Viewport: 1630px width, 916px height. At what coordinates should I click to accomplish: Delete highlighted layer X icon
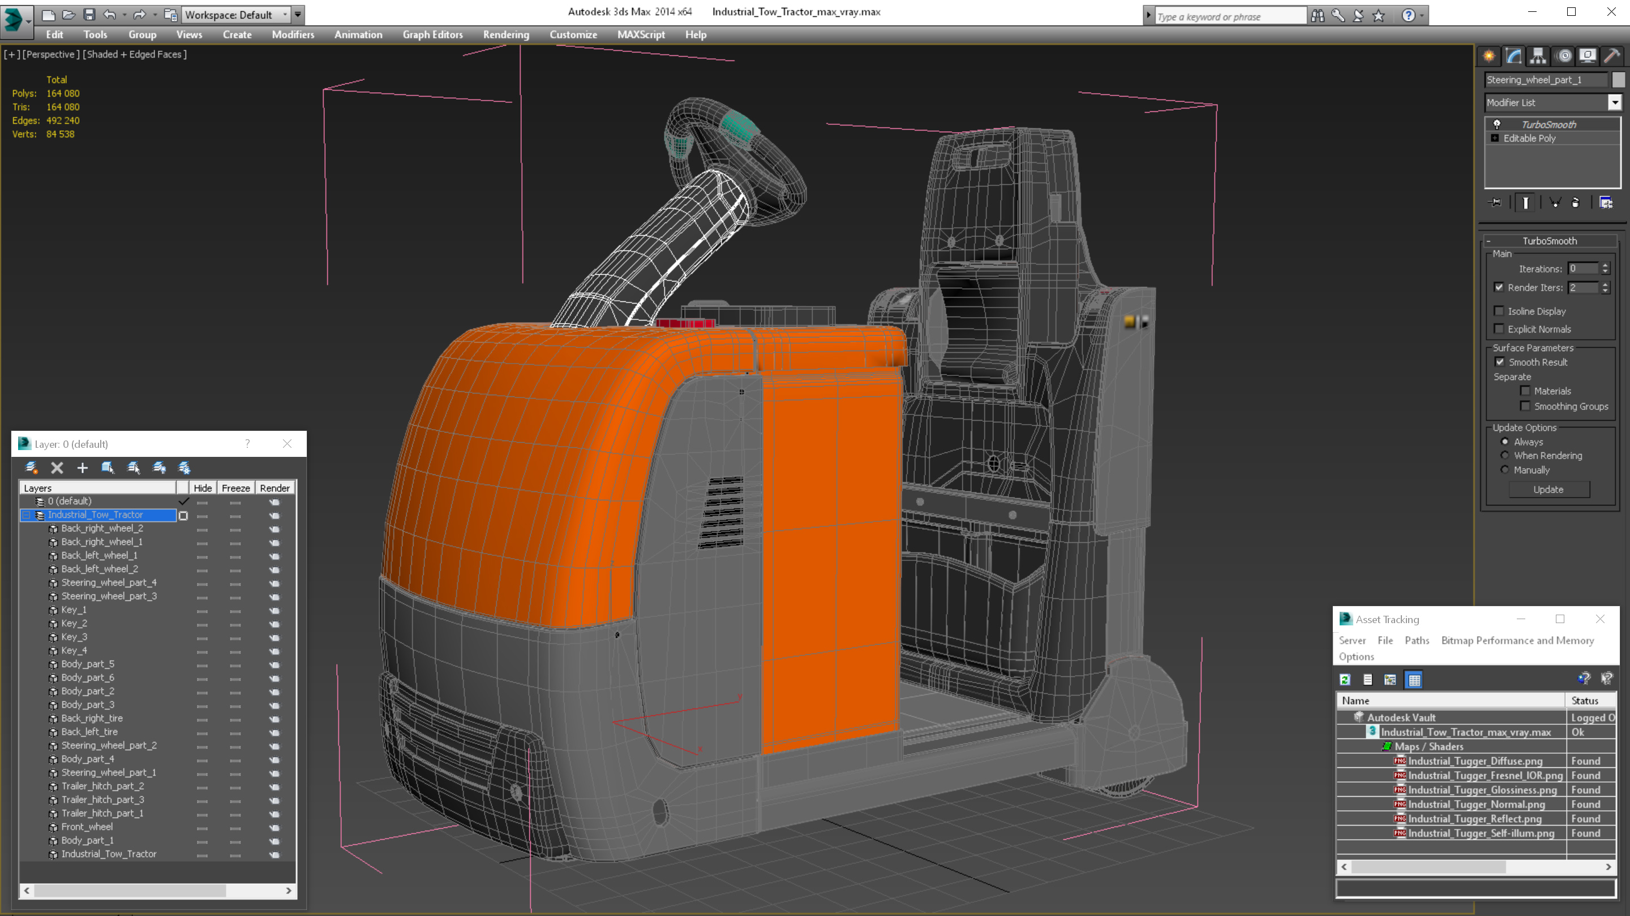(57, 468)
